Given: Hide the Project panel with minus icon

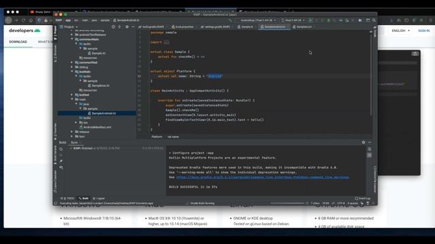Looking at the screenshot, I should tap(133, 27).
